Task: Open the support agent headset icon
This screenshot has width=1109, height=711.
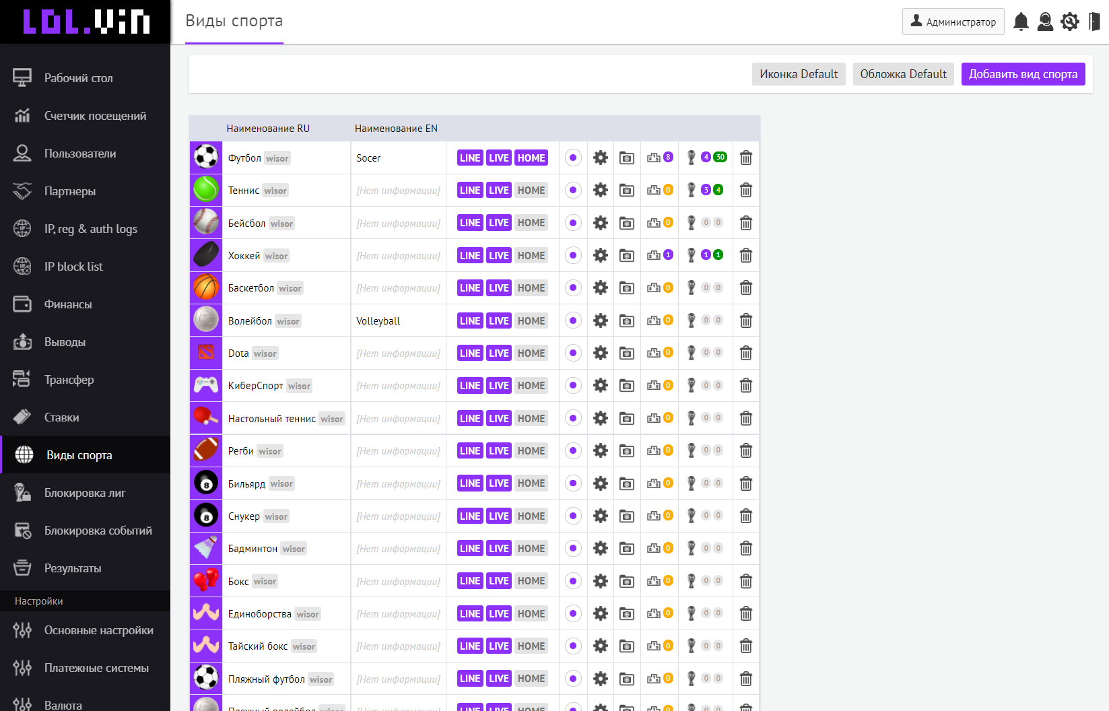Action: (x=1045, y=22)
